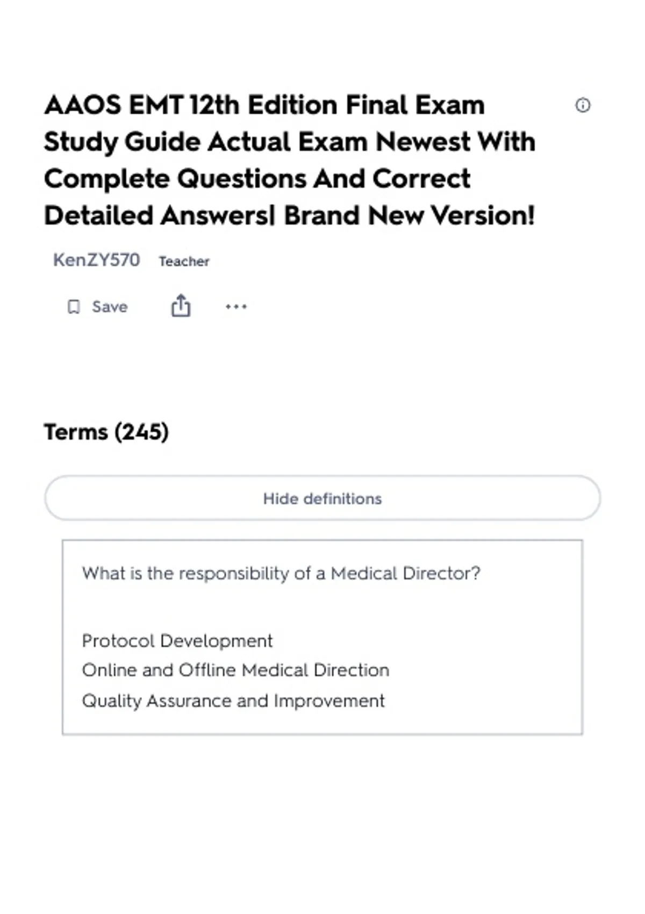Click the Terms (245) heading
The image size is (645, 914).
pos(106,432)
